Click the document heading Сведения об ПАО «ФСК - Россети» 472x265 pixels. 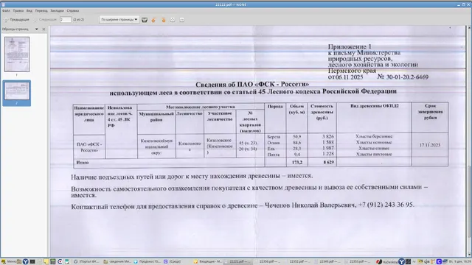click(x=252, y=85)
